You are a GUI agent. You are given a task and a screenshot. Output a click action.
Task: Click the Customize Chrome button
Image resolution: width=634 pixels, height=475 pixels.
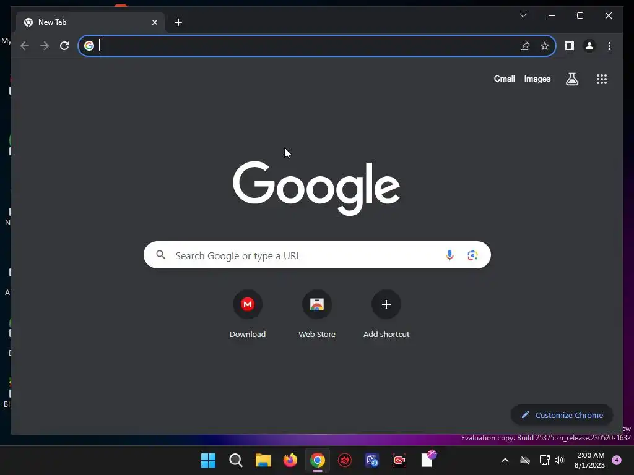click(562, 415)
